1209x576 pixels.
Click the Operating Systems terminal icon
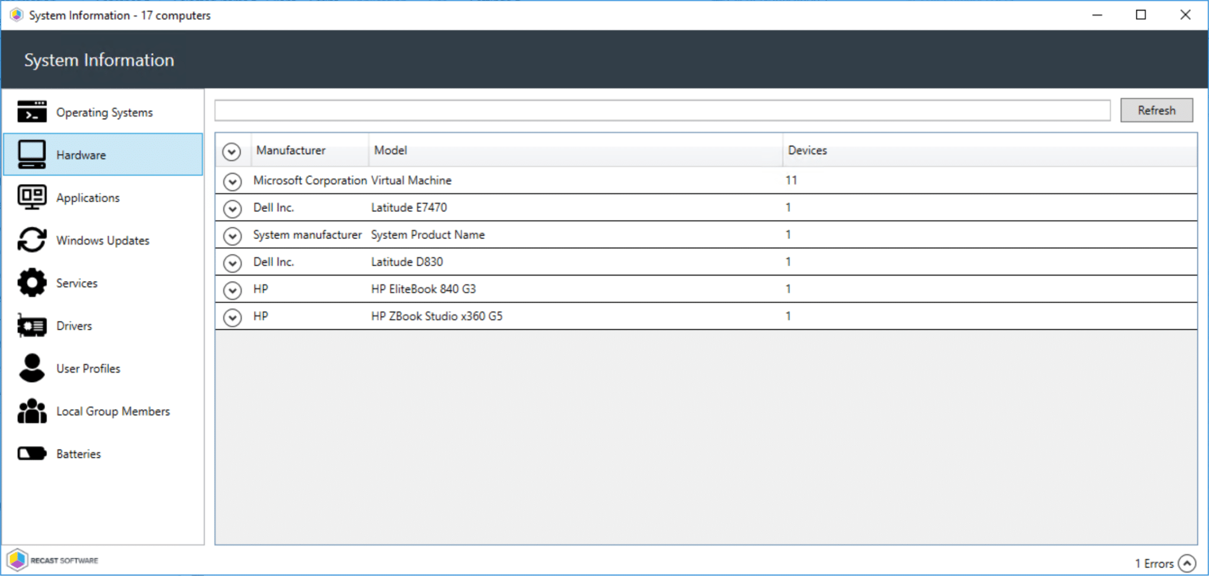pos(32,112)
